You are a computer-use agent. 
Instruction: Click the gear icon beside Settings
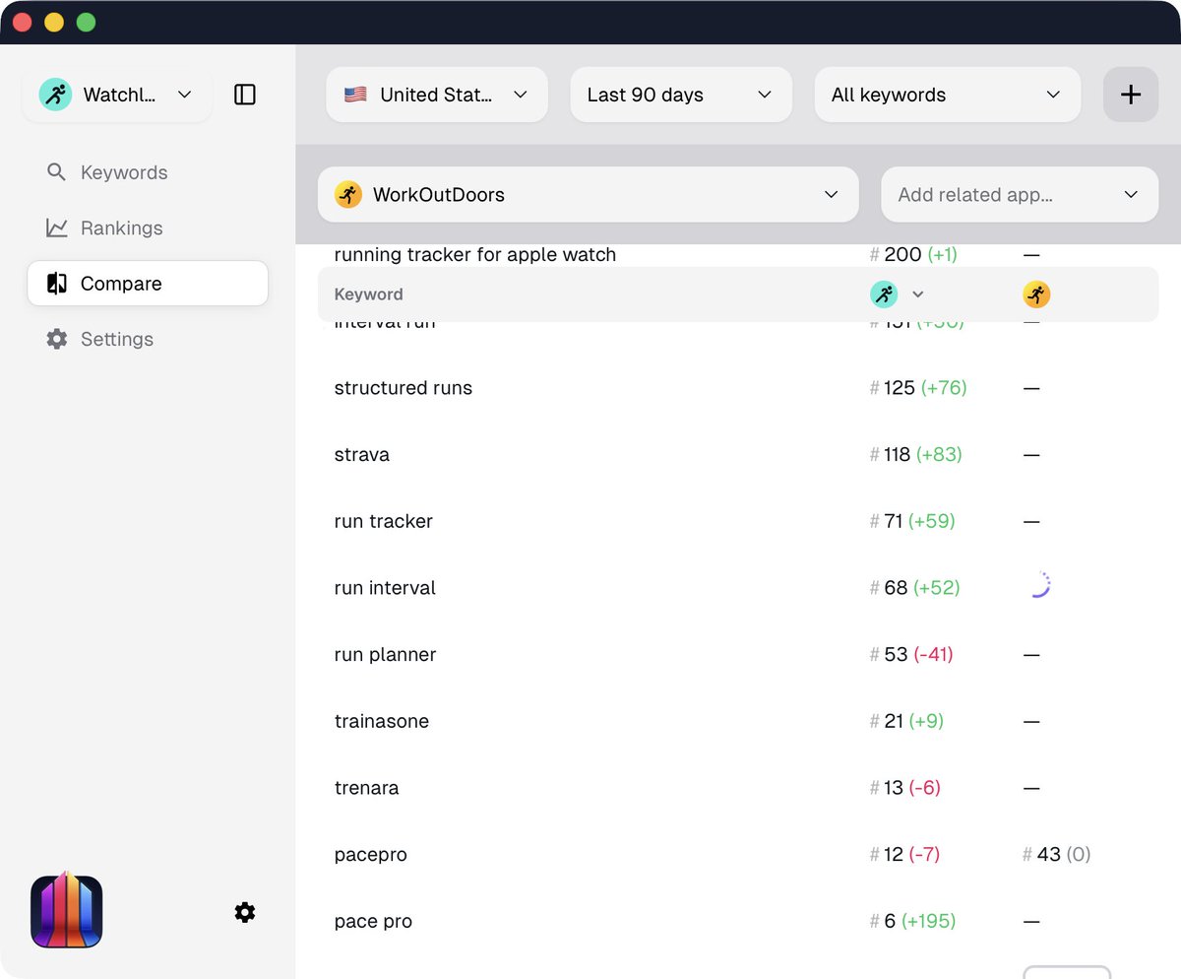[x=57, y=339]
